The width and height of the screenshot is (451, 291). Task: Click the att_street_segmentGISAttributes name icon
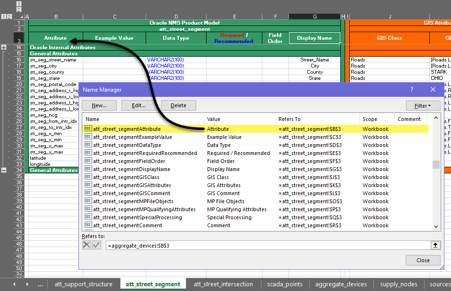pos(88,185)
